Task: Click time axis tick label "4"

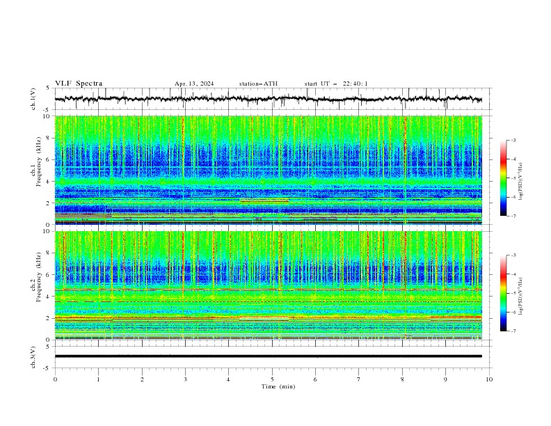Action: [228, 379]
